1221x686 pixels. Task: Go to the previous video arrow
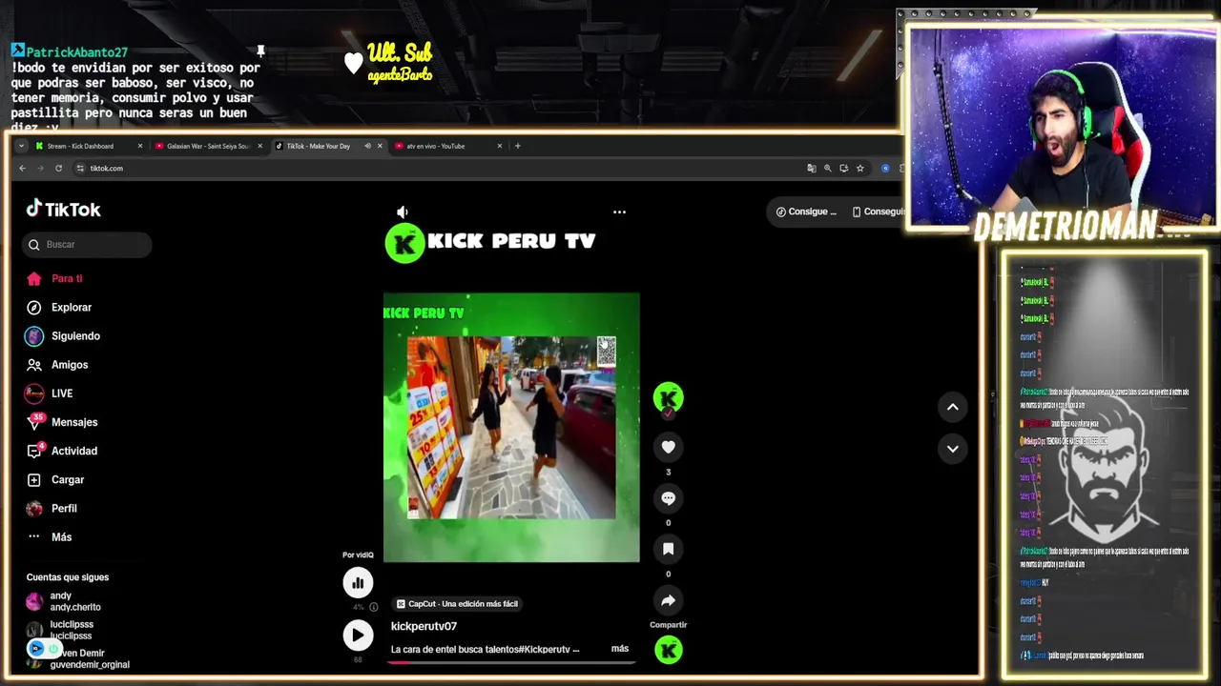click(x=952, y=407)
